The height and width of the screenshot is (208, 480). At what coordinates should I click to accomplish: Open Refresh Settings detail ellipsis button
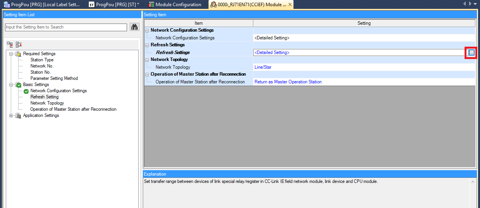pos(471,52)
